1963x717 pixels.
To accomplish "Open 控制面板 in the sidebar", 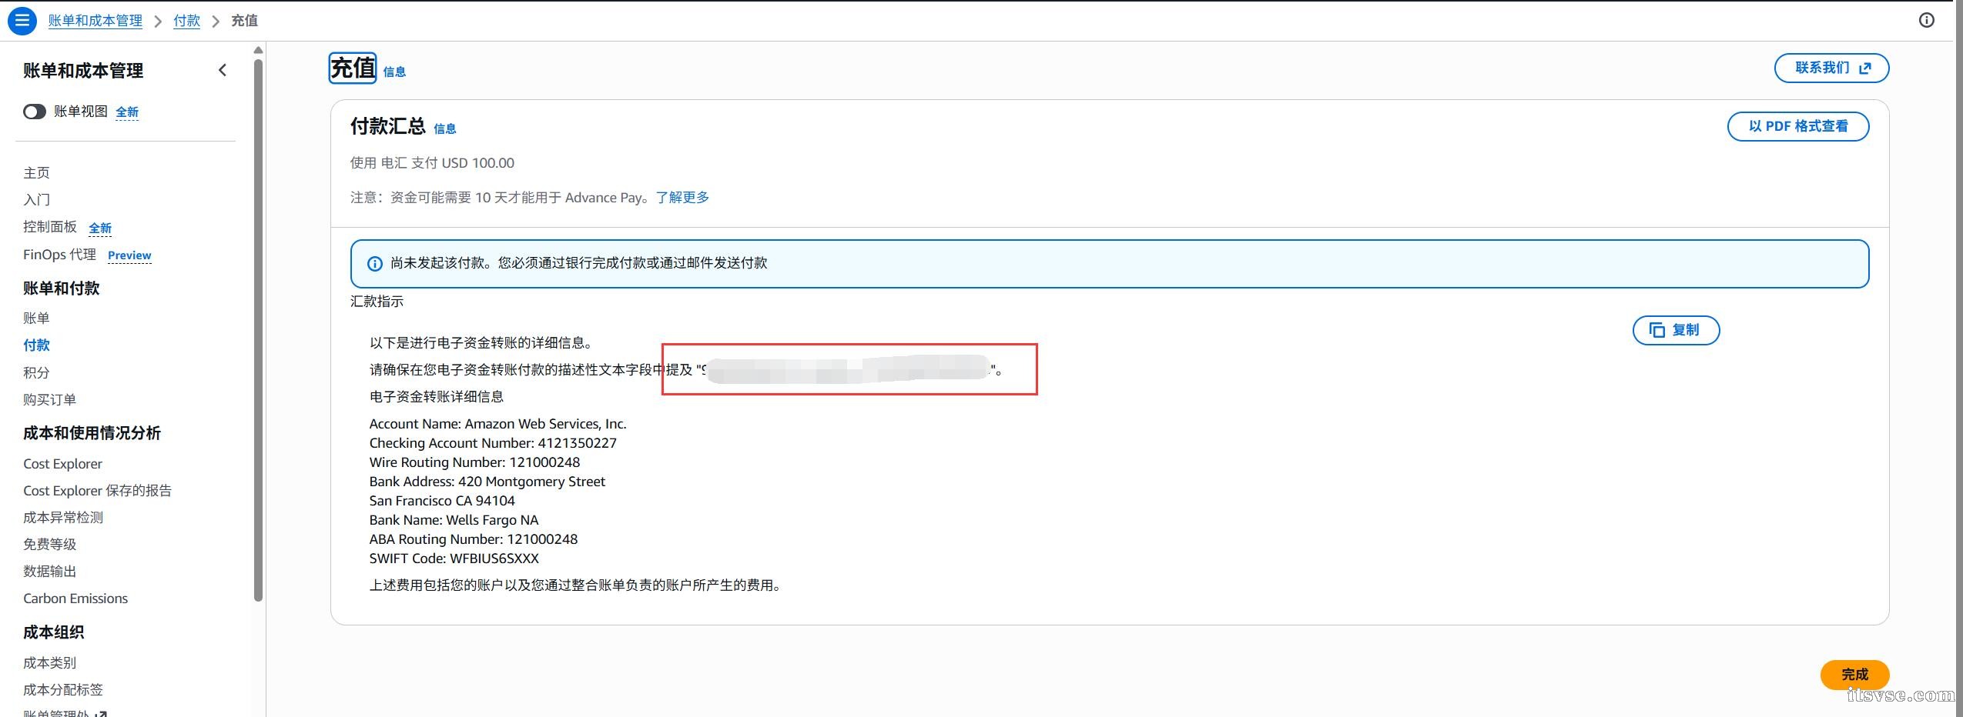I will point(50,227).
